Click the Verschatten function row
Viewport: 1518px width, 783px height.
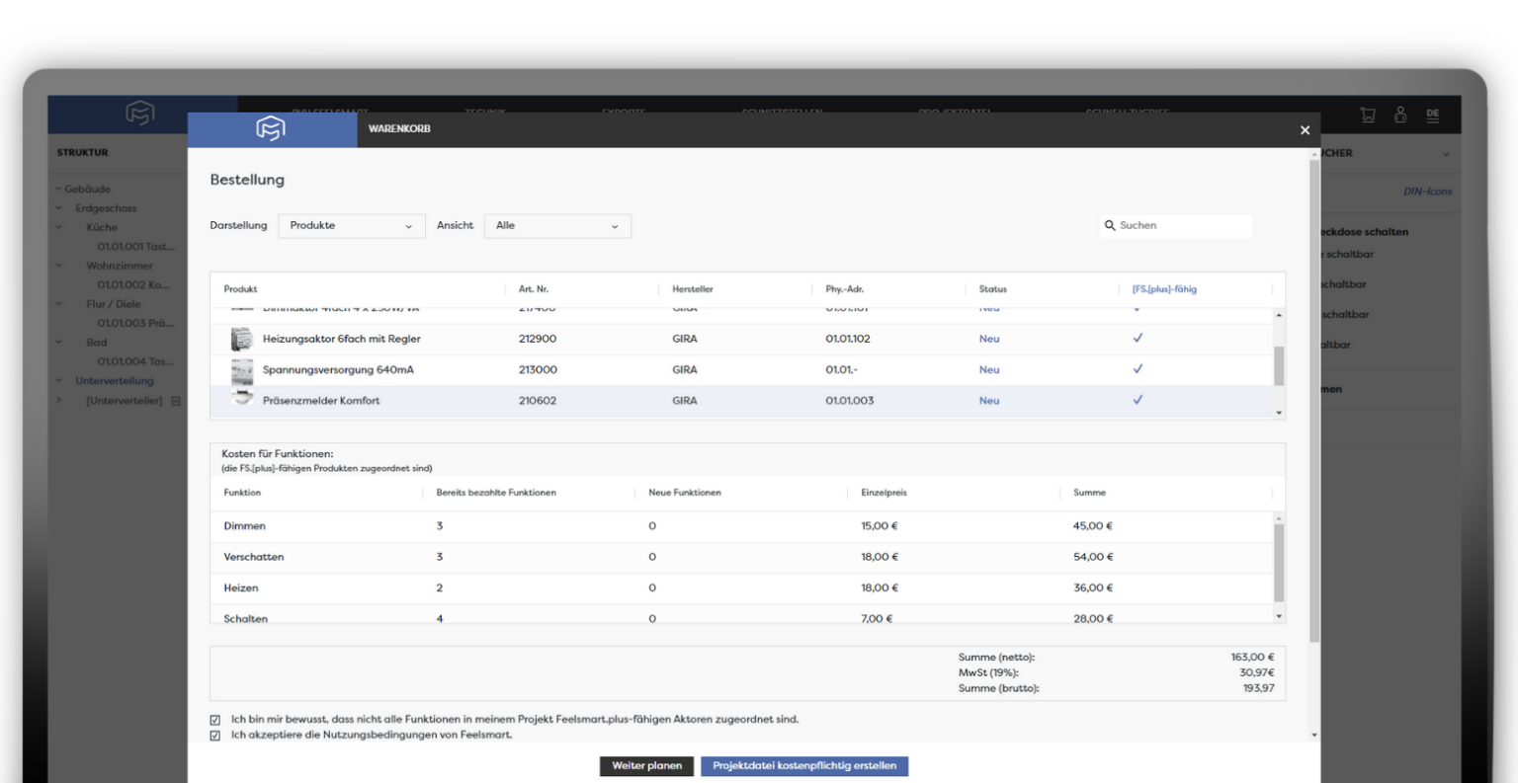741,558
